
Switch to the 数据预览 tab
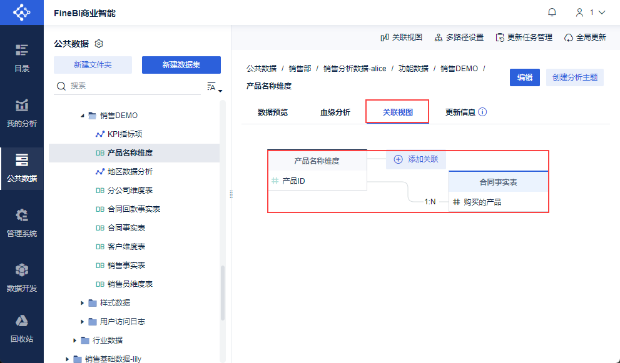(273, 112)
